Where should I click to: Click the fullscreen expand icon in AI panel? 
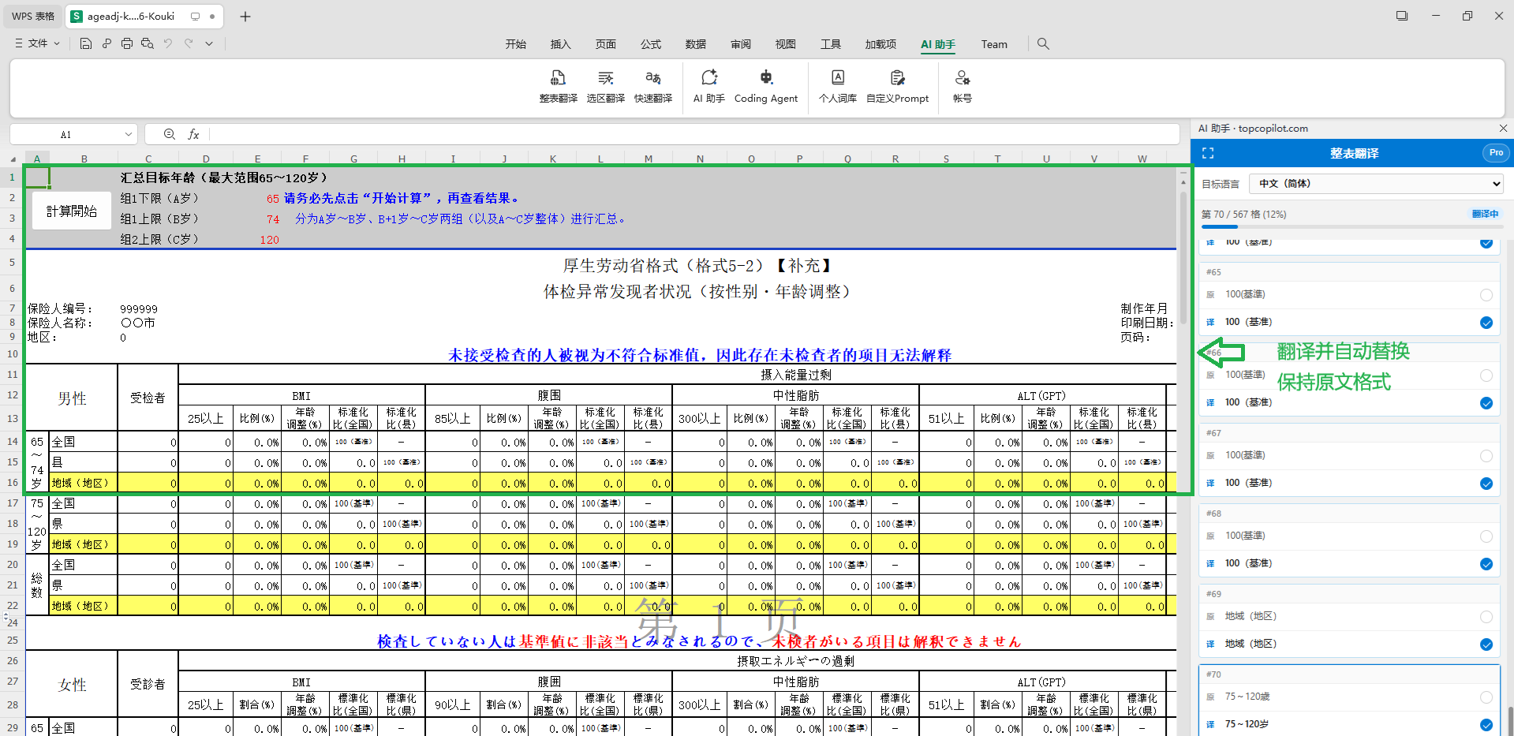[1208, 153]
